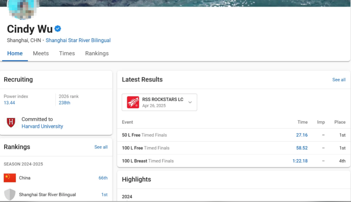Switch to the Meets tab

pyautogui.click(x=41, y=53)
